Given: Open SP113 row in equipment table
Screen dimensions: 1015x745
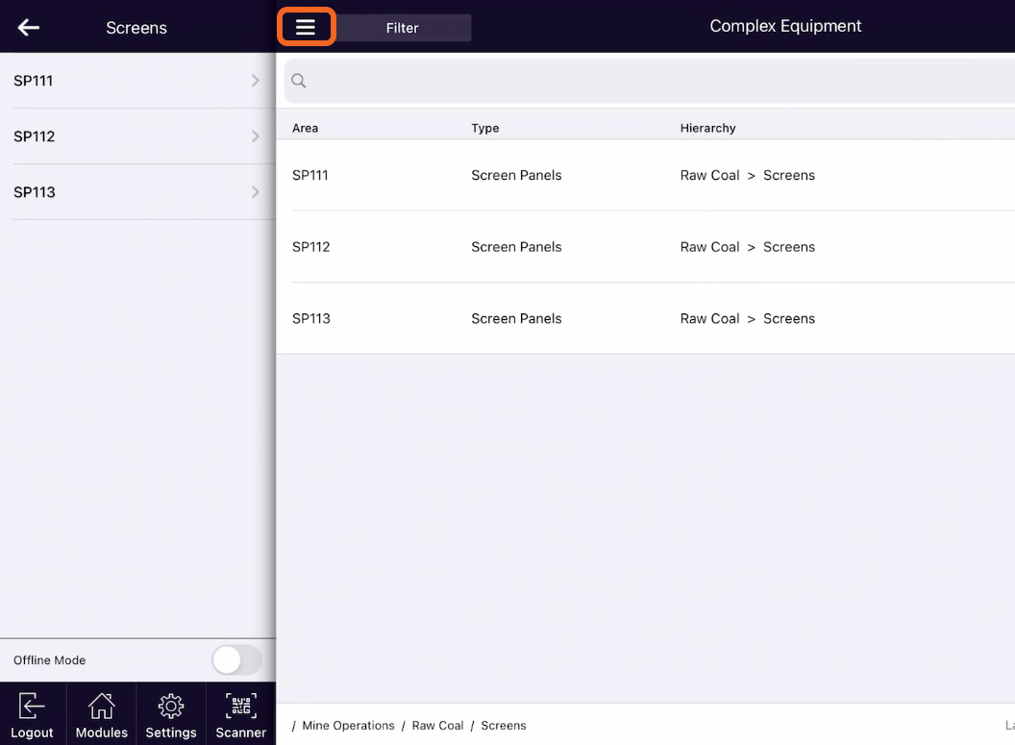Looking at the screenshot, I should tap(645, 318).
